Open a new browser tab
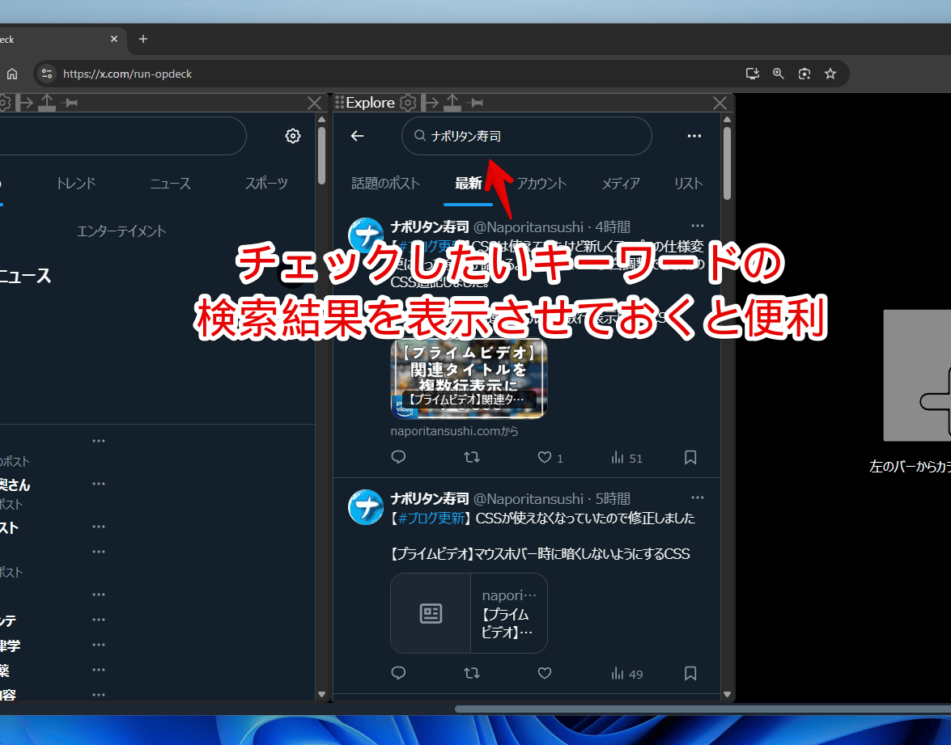951x745 pixels. click(x=143, y=39)
